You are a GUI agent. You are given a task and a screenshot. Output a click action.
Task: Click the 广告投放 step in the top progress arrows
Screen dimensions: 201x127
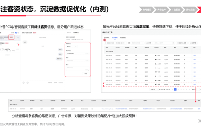coord(176,10)
